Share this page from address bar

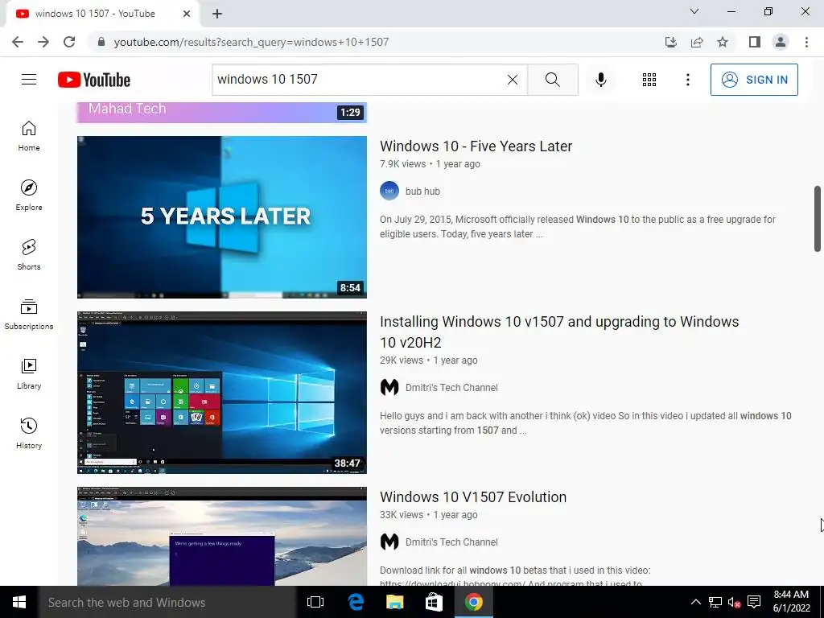click(697, 42)
